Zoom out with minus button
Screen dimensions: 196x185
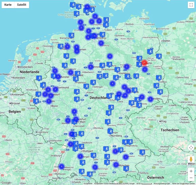tap(191, 178)
